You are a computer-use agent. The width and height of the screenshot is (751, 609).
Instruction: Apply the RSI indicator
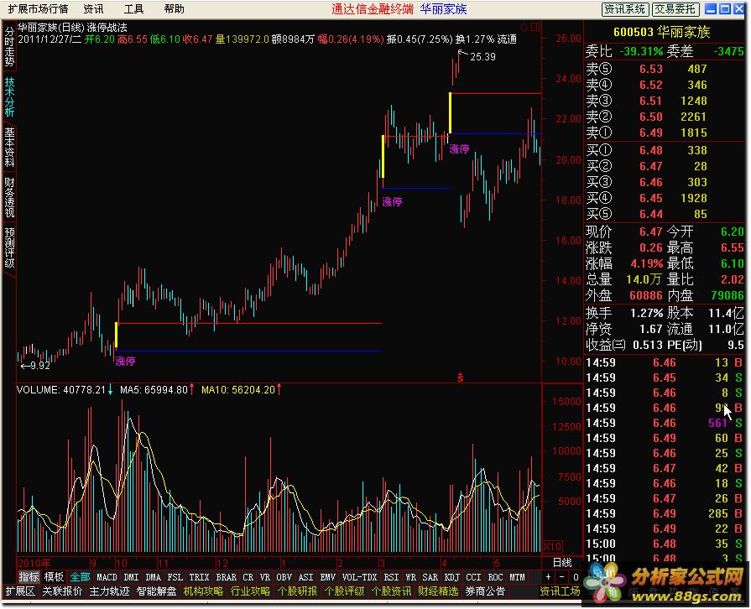coord(391,577)
